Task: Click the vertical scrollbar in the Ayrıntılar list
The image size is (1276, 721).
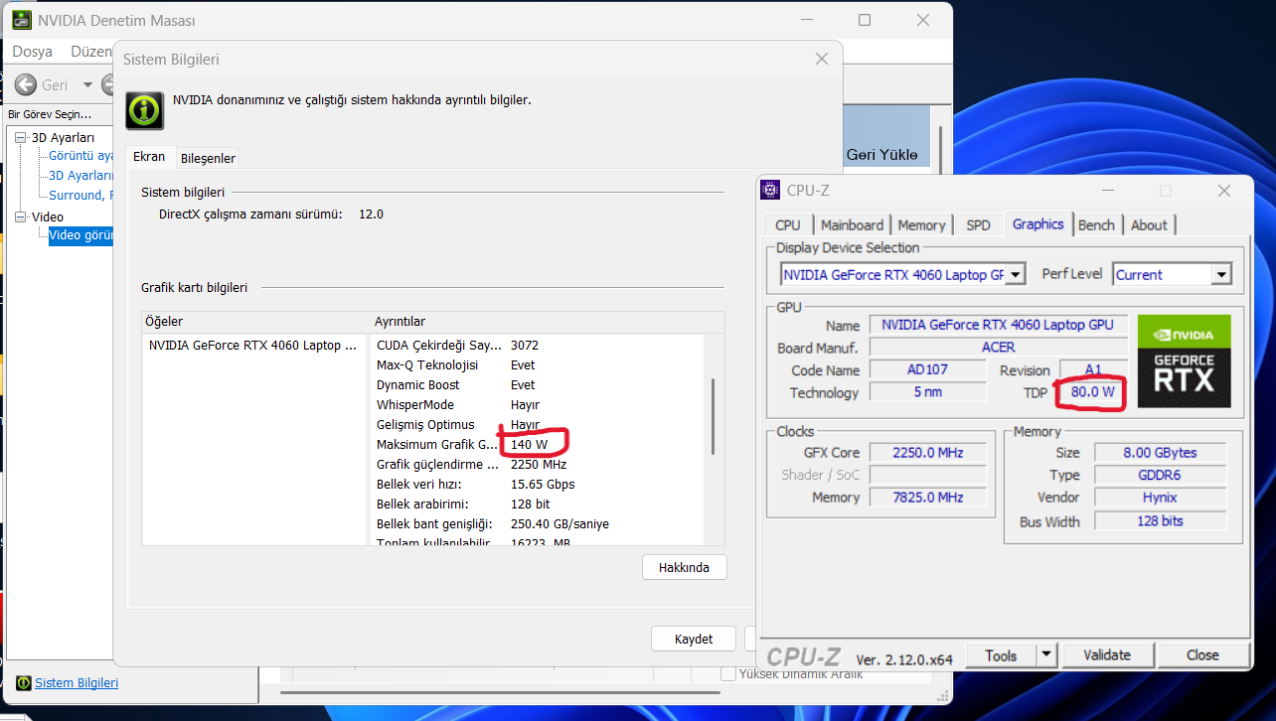Action: 714,415
